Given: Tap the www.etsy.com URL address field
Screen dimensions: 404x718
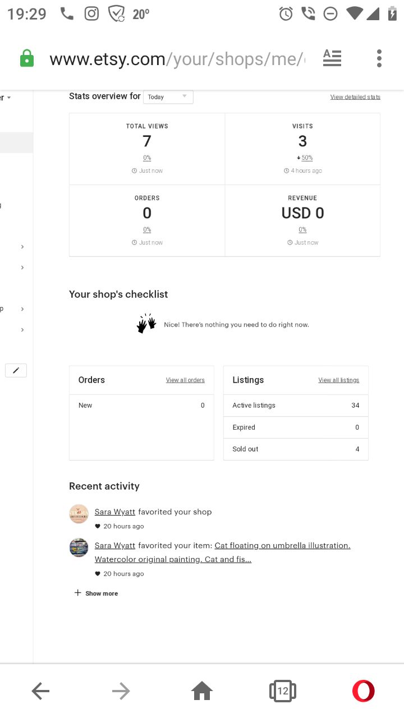Looking at the screenshot, I should tap(177, 58).
